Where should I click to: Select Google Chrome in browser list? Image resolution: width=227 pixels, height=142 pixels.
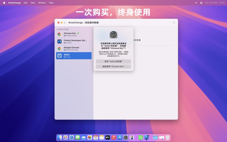pos(74,49)
